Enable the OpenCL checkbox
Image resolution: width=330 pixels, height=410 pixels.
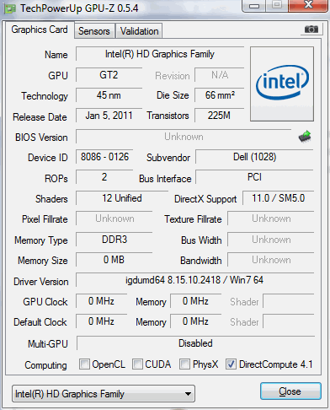click(84, 364)
